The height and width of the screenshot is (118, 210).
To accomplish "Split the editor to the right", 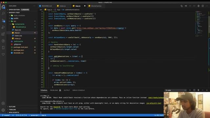I will click(203, 6).
